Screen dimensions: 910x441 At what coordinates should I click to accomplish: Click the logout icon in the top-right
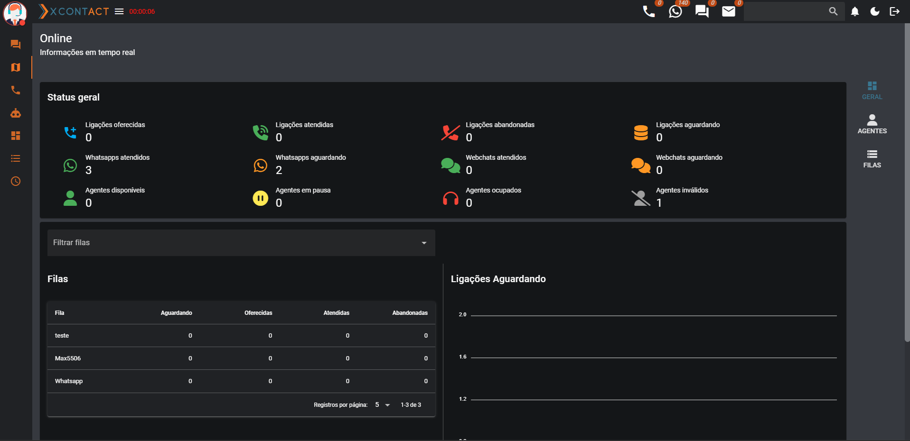tap(894, 11)
